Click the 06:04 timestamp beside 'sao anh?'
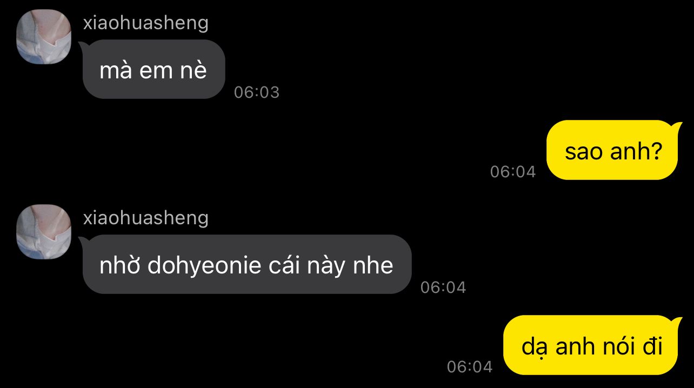This screenshot has width=694, height=388. pyautogui.click(x=513, y=172)
